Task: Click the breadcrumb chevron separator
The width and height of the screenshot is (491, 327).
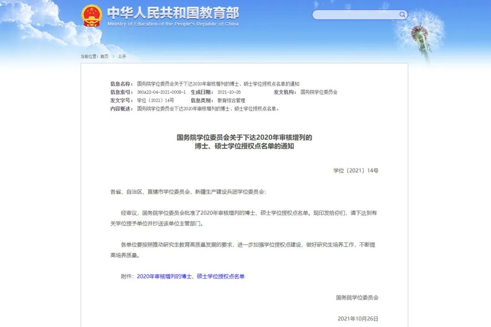Action: coord(113,56)
